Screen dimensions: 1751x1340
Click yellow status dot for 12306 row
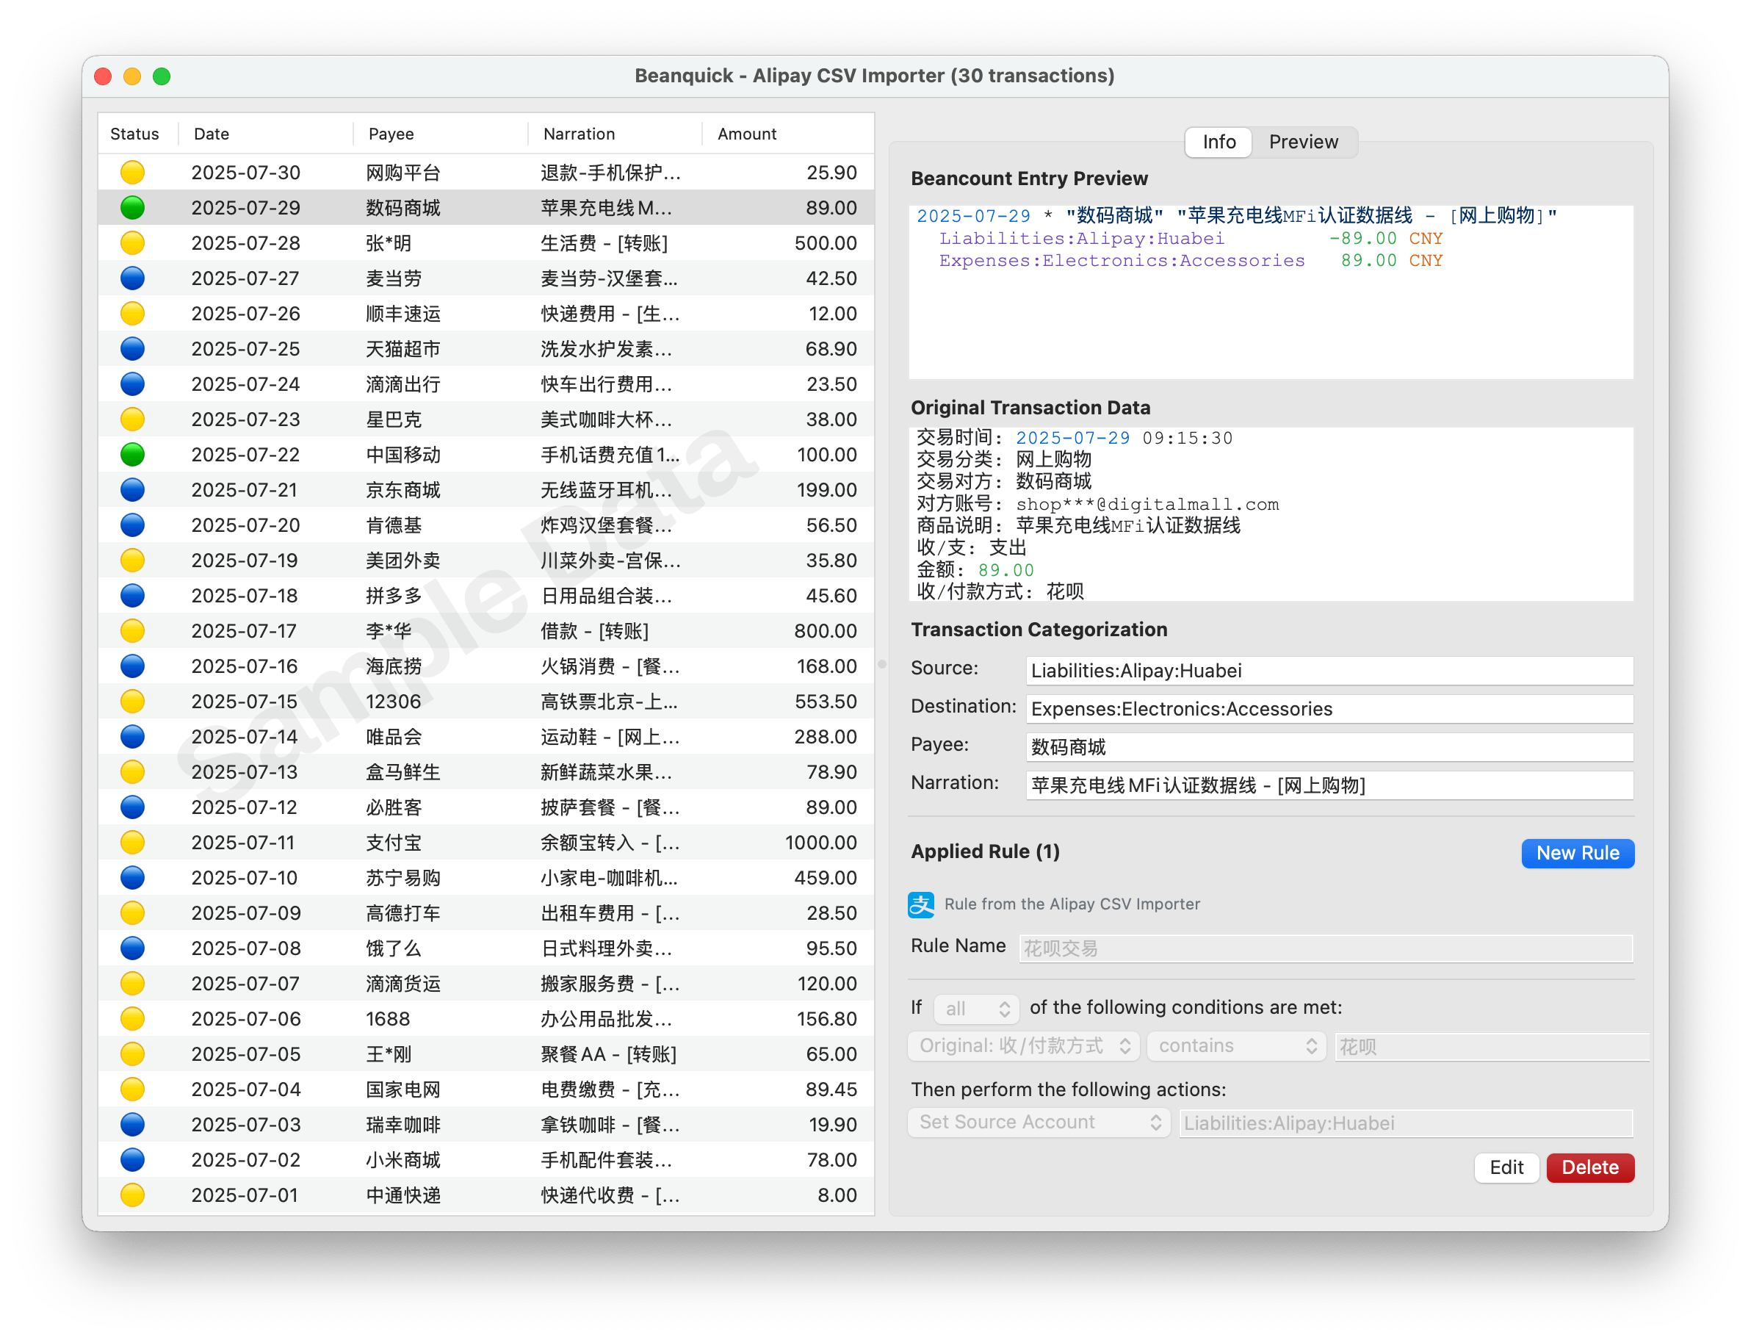[132, 701]
